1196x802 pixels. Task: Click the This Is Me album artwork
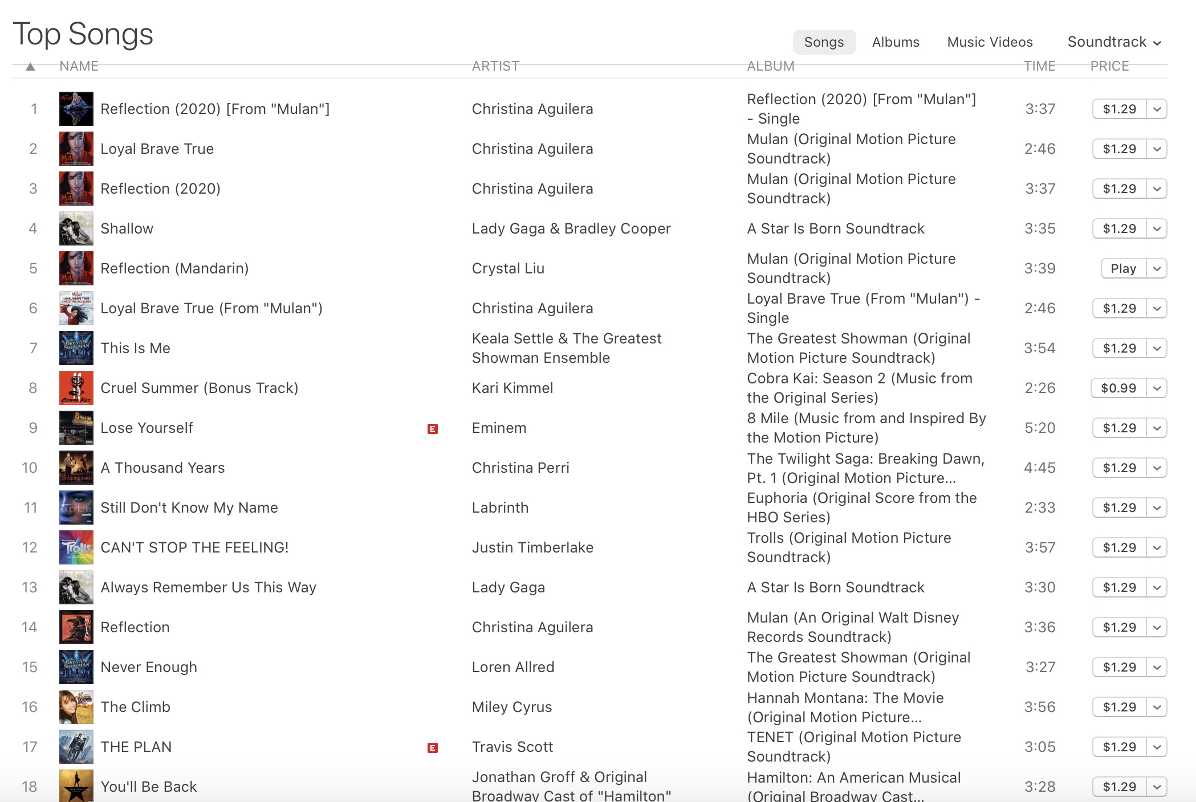point(76,348)
